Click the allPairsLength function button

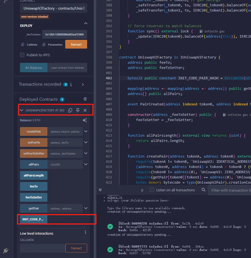coord(33,175)
